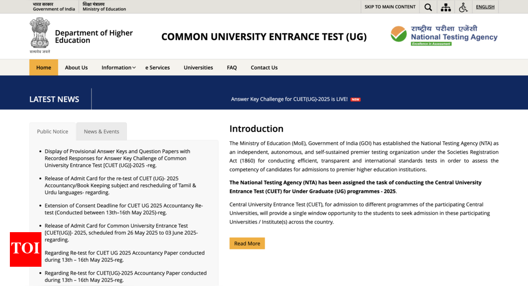The height and width of the screenshot is (286, 528).
Task: Open the Extension of Consent Deadline notice
Action: point(123,209)
